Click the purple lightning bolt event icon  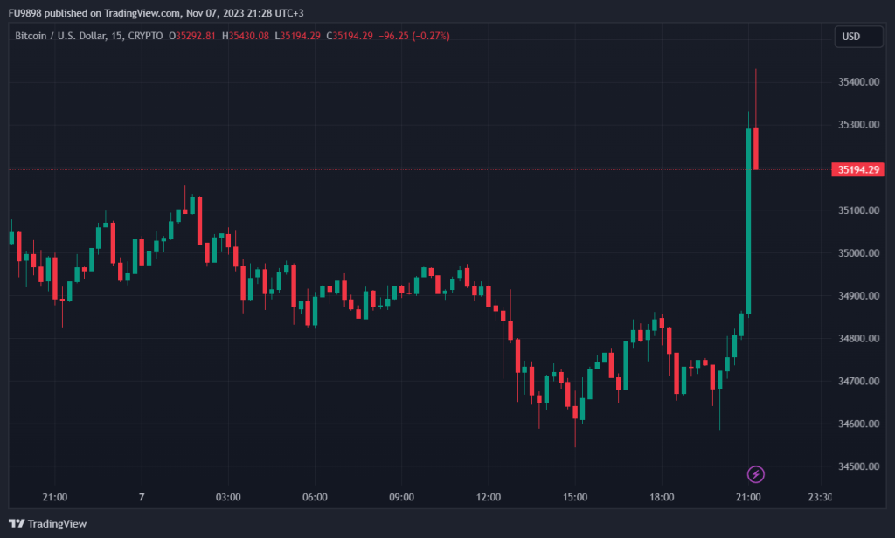pyautogui.click(x=756, y=474)
